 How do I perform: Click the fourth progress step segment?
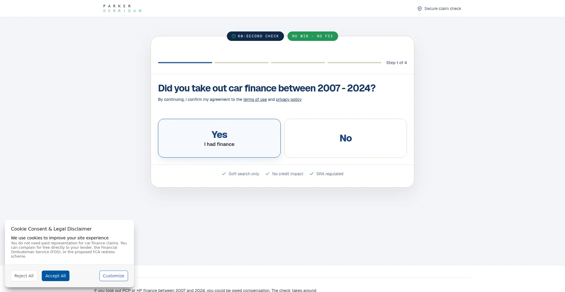coord(354,63)
